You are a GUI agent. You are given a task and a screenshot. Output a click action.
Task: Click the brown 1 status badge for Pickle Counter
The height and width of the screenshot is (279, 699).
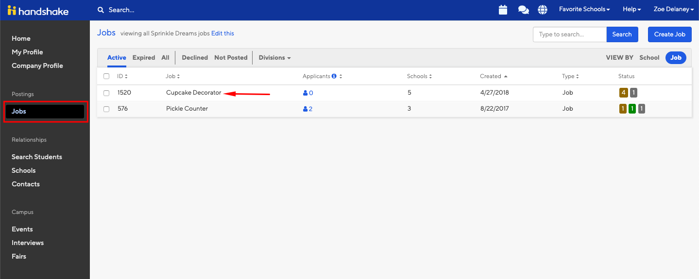point(623,109)
